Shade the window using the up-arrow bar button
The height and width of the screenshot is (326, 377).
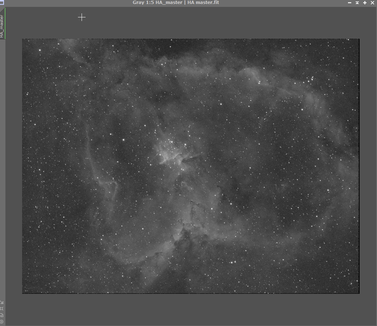tap(357, 3)
